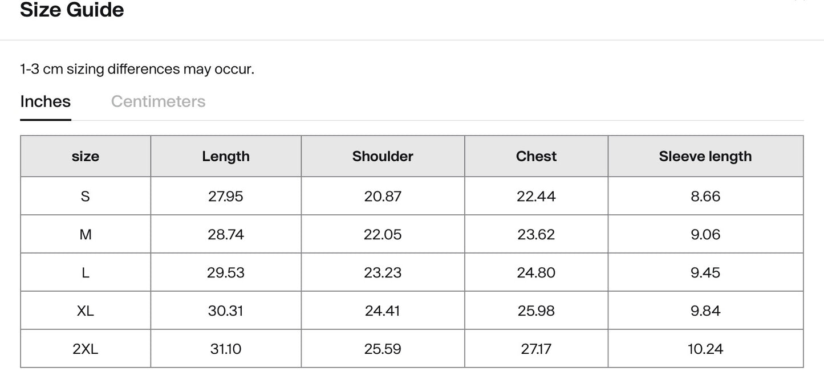Select the S size row label
This screenshot has width=824, height=384.
(x=86, y=196)
